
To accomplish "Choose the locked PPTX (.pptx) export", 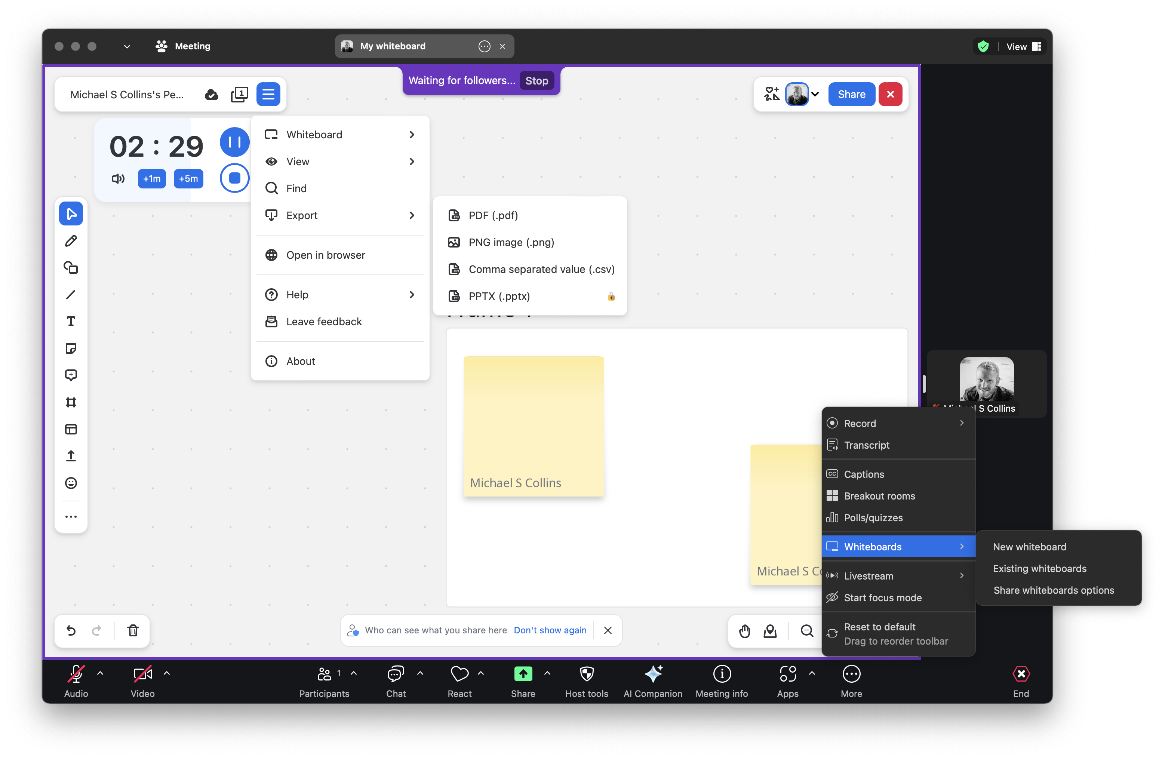I will 530,296.
